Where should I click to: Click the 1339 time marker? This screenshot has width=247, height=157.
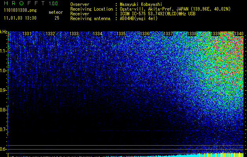point(215,34)
